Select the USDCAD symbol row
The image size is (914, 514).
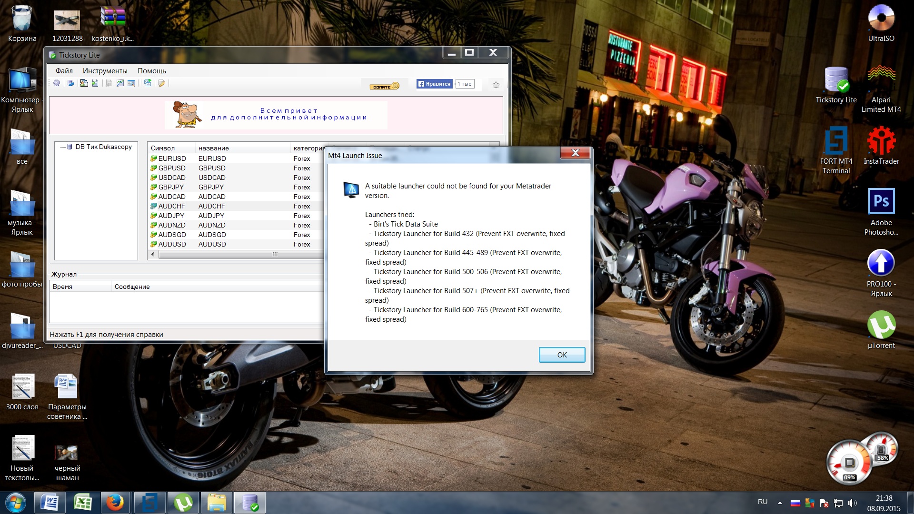236,178
